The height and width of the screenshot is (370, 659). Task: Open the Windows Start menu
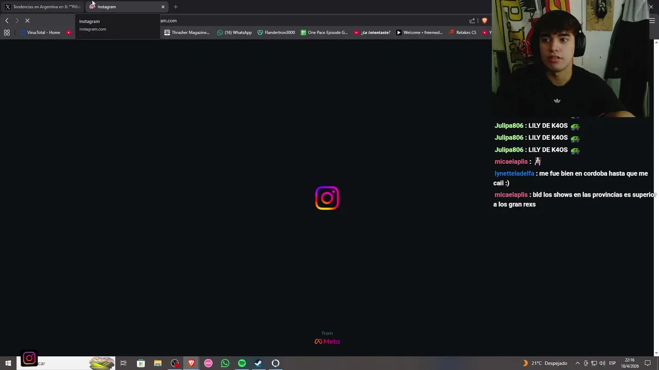(x=8, y=363)
